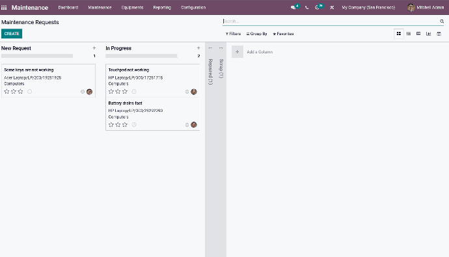Click assignee avatar on Some keys card
Screen dimensions: 449x257
point(89,92)
